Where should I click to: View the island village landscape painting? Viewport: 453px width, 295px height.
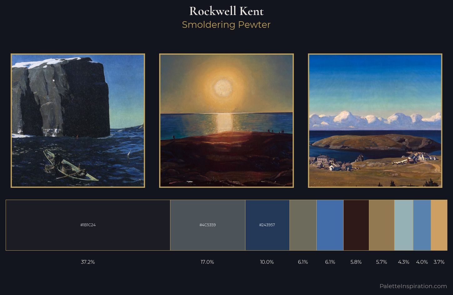[x=375, y=121]
